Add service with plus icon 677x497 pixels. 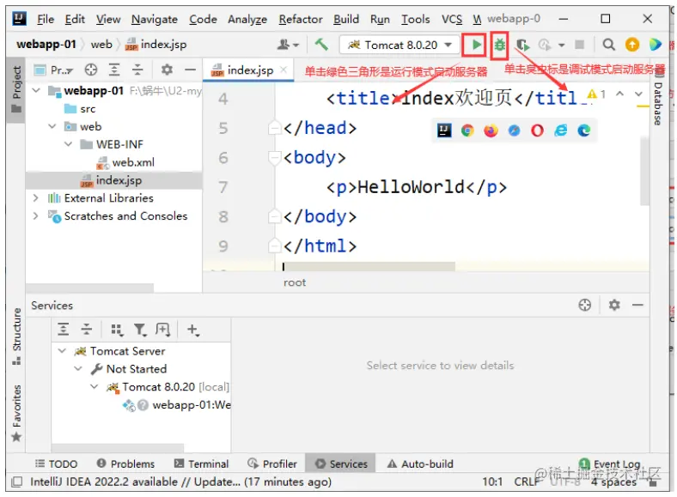192,330
